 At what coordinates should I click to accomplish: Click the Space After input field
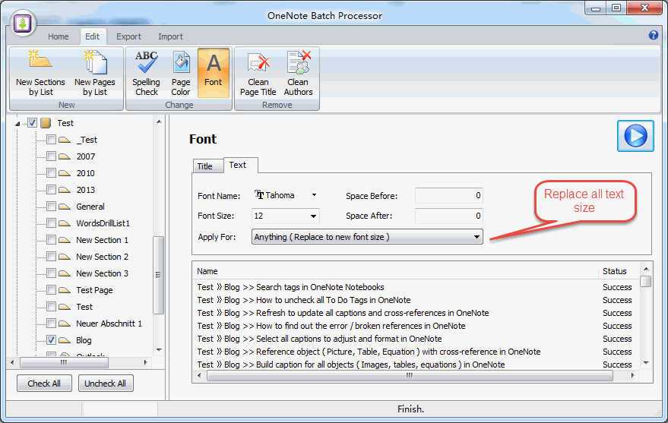click(449, 216)
